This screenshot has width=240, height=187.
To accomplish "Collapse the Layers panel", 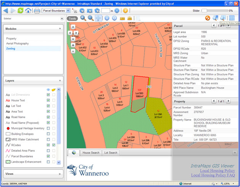I will click(x=60, y=81).
